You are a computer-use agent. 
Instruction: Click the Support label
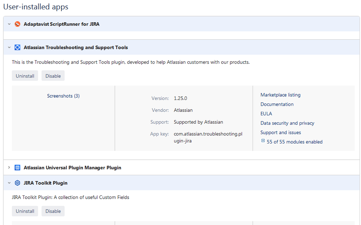click(160, 122)
